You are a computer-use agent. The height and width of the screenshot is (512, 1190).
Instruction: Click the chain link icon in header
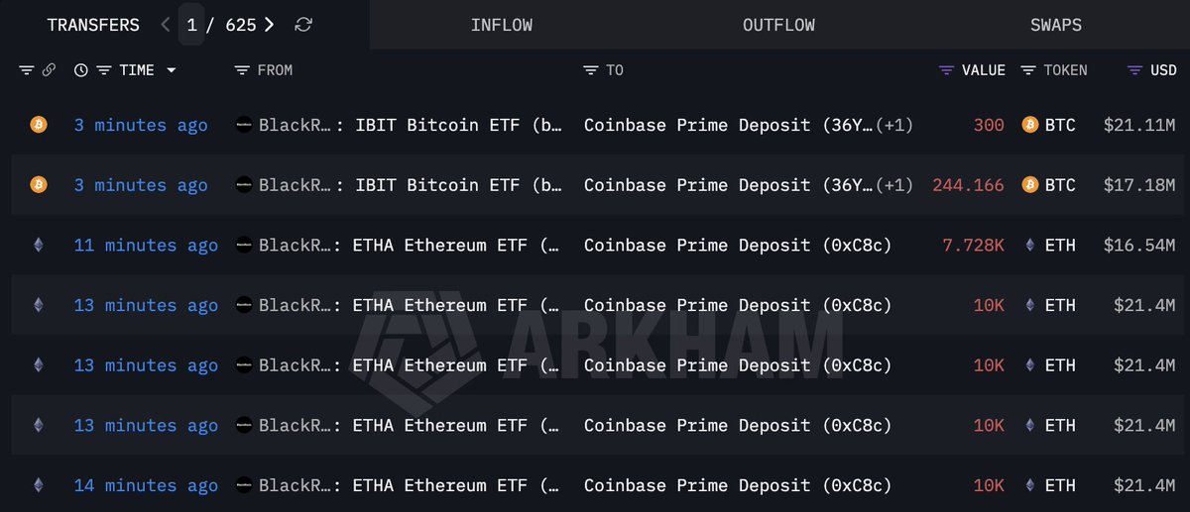point(48,70)
